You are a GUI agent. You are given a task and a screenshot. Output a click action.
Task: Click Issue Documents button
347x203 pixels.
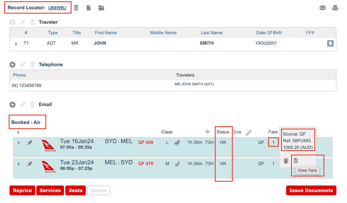point(311,190)
